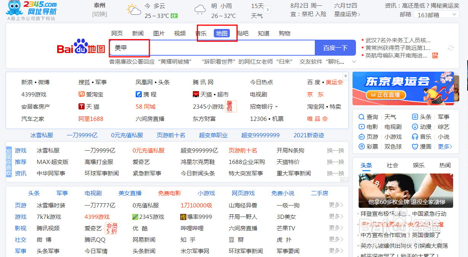Click the 邮箱 label at top right
Image resolution: width=468 pixels, height=257 pixels.
405,14
